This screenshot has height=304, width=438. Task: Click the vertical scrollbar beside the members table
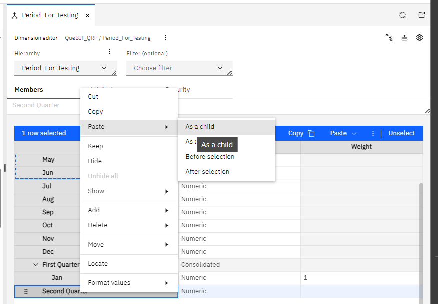421,215
